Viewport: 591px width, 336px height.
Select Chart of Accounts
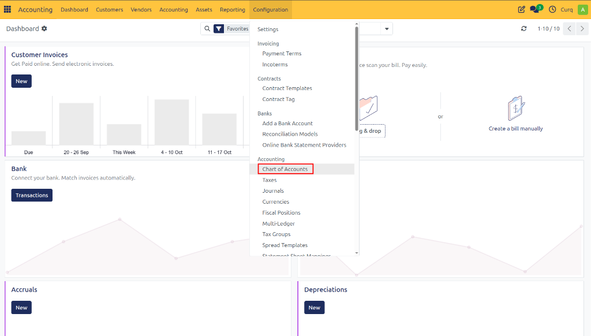(285, 169)
